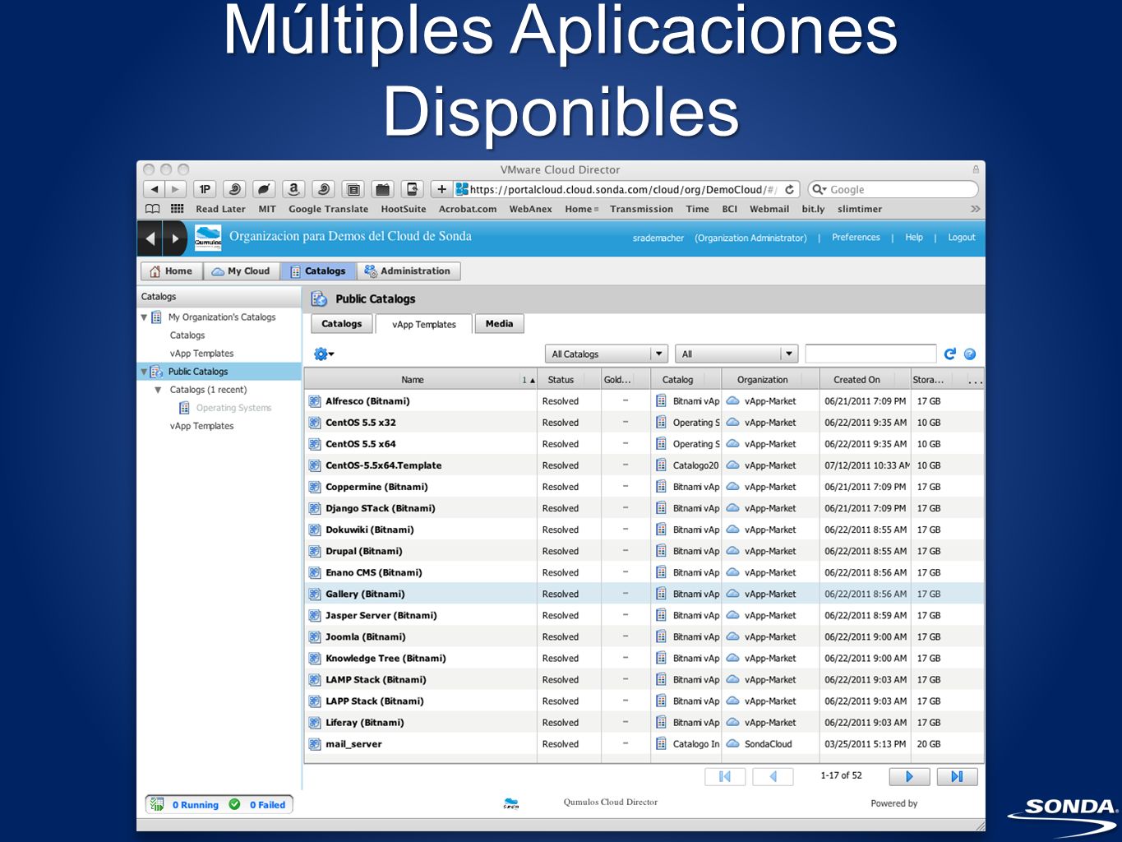Click the column chooser dots in table header

click(975, 380)
